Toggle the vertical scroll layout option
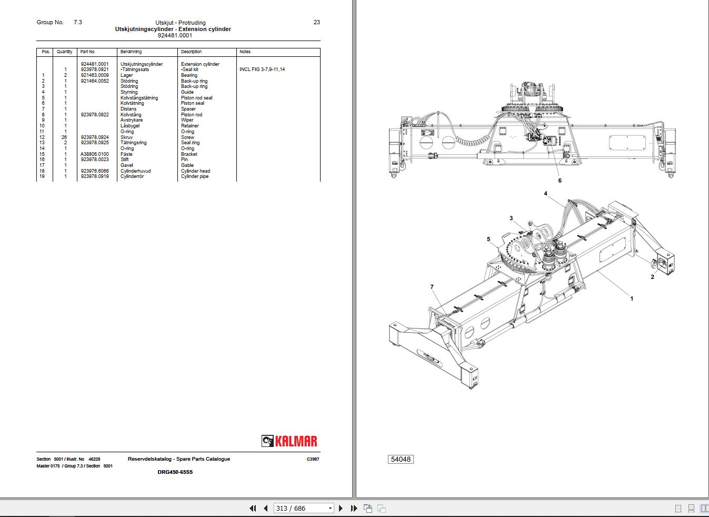 [691, 509]
